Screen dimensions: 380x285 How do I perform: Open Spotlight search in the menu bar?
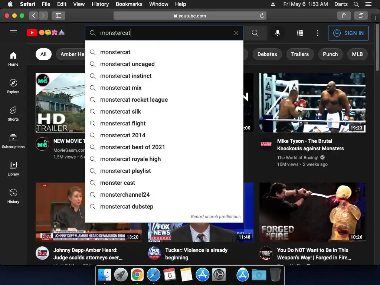(356, 4)
